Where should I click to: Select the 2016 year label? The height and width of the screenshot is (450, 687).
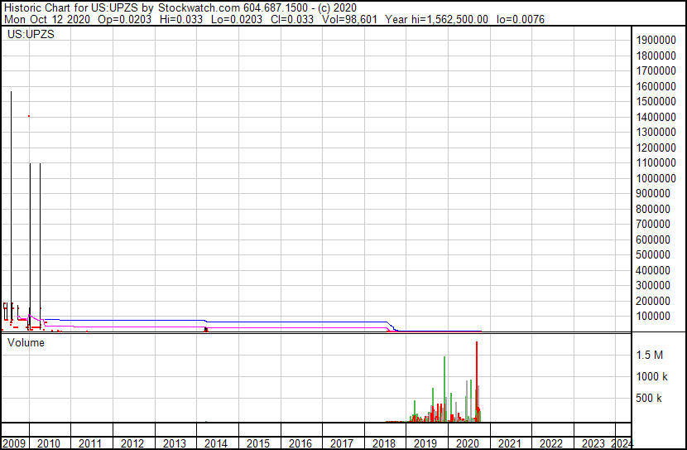(x=300, y=443)
